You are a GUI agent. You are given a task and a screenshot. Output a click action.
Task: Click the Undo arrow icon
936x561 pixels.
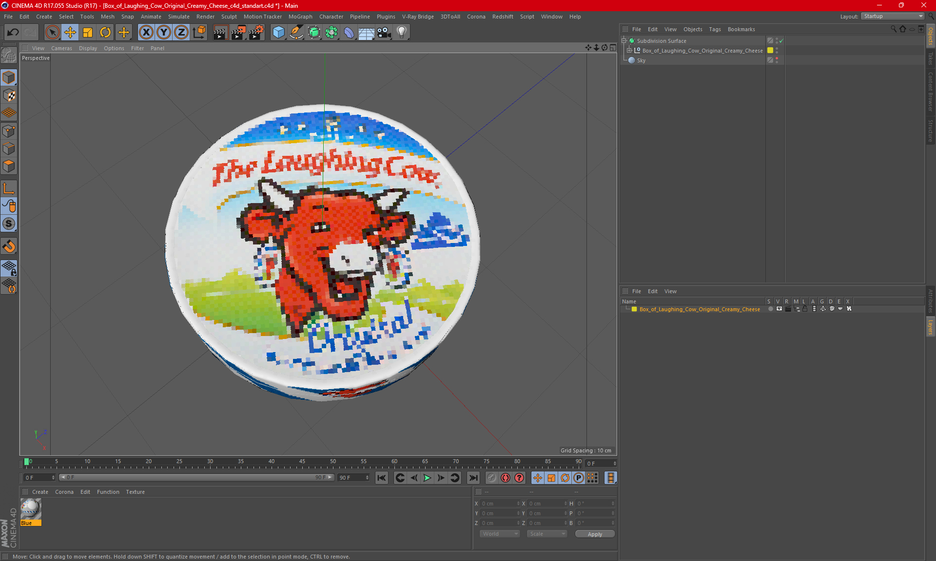click(x=13, y=33)
